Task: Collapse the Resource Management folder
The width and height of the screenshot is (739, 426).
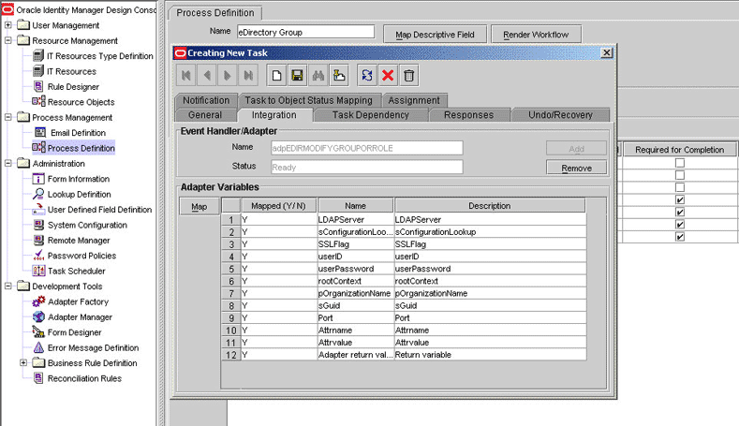Action: pyautogui.click(x=8, y=40)
